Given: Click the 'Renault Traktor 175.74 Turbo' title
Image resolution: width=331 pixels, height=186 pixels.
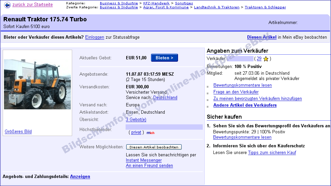Looking at the screenshot, I should click(45, 19).
